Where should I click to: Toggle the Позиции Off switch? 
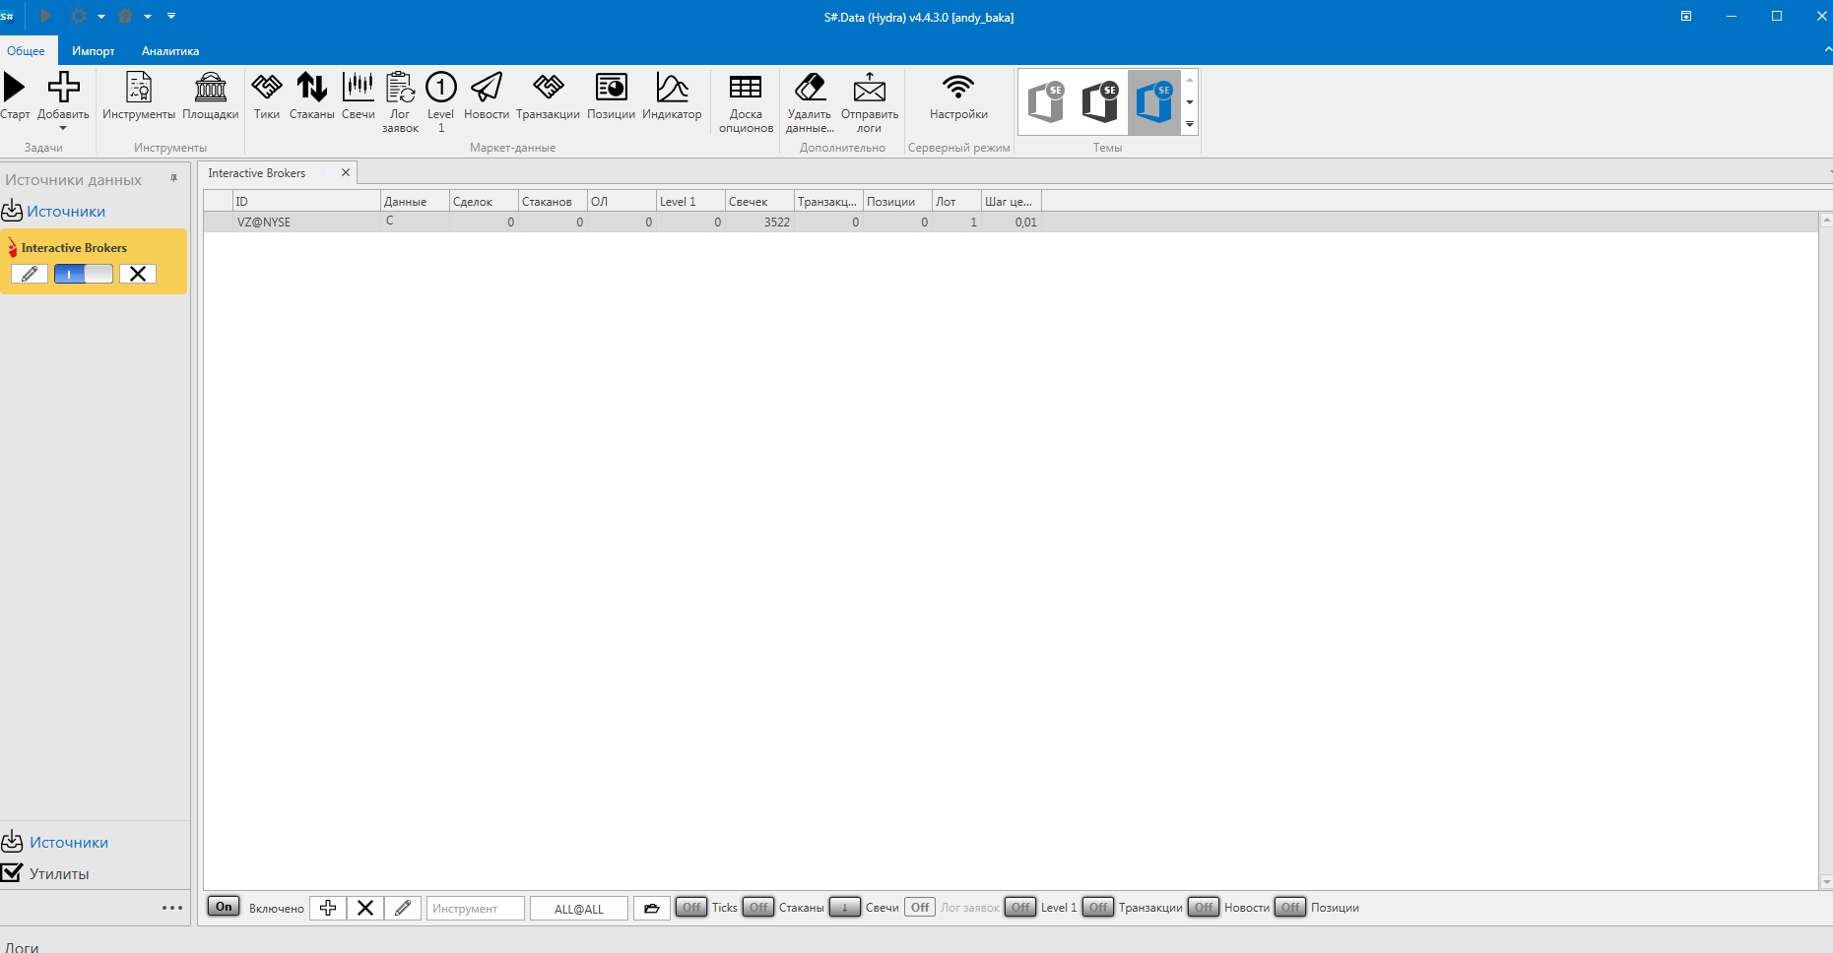pyautogui.click(x=1290, y=907)
